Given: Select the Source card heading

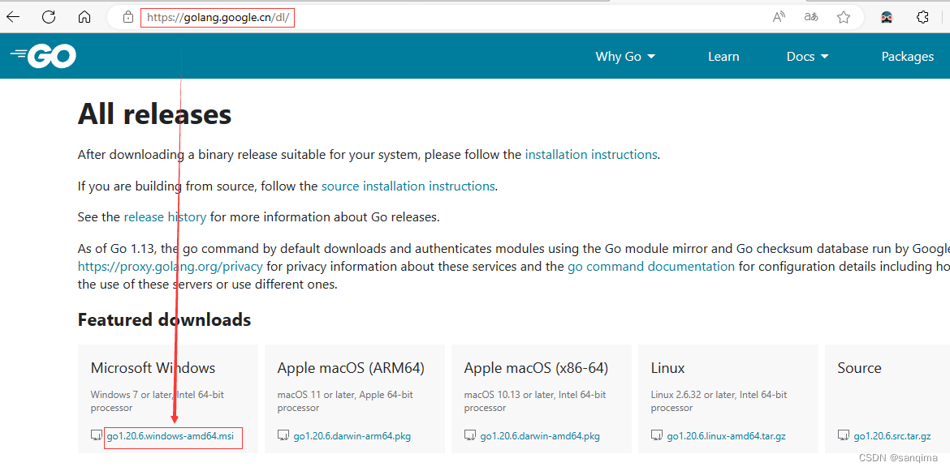Looking at the screenshot, I should pos(859,367).
